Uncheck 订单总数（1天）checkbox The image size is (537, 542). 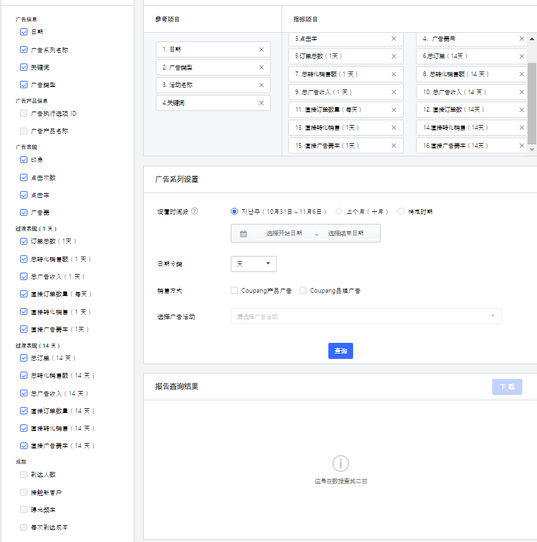click(x=23, y=241)
